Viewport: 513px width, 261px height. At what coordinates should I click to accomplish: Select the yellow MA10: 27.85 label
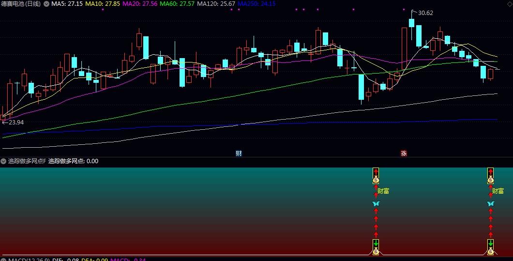[x=103, y=4]
